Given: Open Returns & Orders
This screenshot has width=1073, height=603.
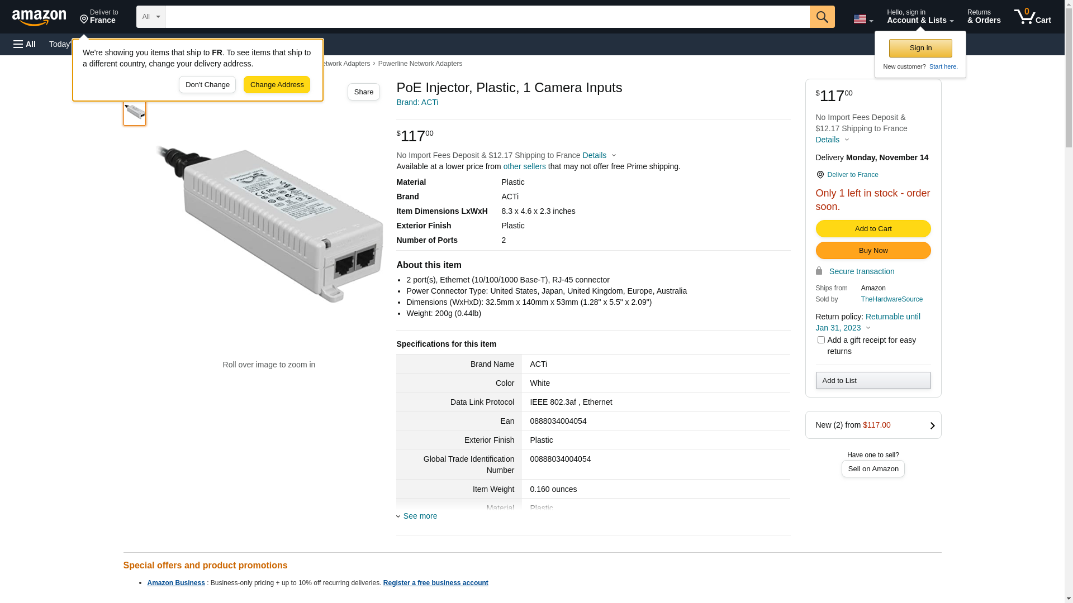Looking at the screenshot, I should click(x=984, y=17).
